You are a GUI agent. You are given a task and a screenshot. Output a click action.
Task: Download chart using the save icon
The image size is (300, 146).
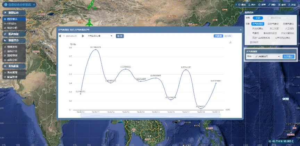coord(230,43)
